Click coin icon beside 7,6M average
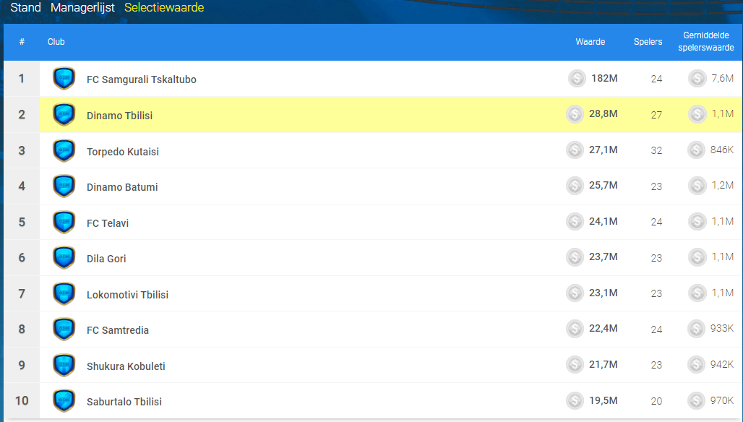This screenshot has height=422, width=743. click(697, 78)
